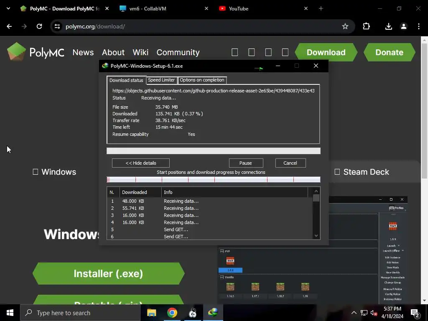The width and height of the screenshot is (428, 321).
Task: Open Chrome three-dot menu
Action: 419,26
